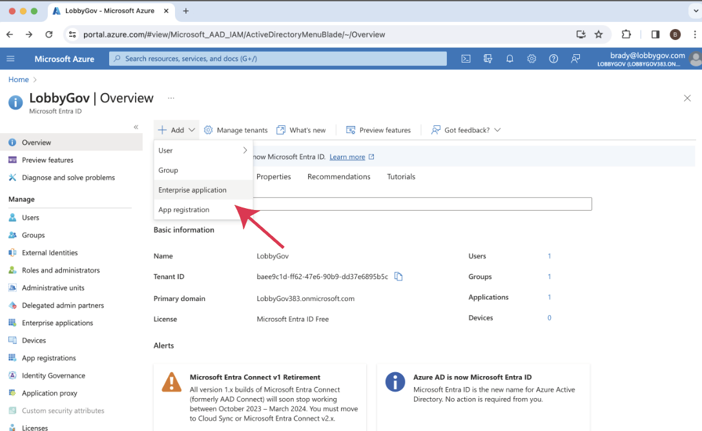Viewport: 702px width, 431px height.
Task: Reload the browser page
Action: tap(49, 34)
